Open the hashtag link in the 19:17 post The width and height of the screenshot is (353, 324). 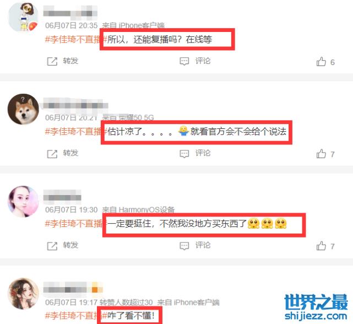coord(76,316)
